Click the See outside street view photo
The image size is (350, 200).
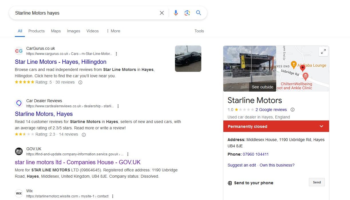pos(250,69)
